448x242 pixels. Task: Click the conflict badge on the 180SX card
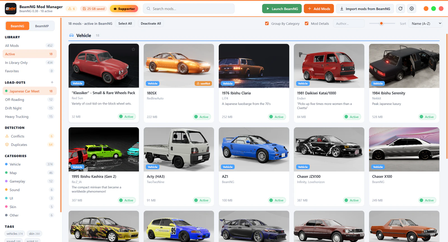(203, 84)
